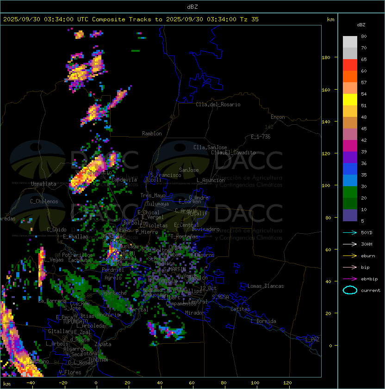The height and width of the screenshot is (389, 385).
Task: Click the Mirador map label
Action: 195,313
